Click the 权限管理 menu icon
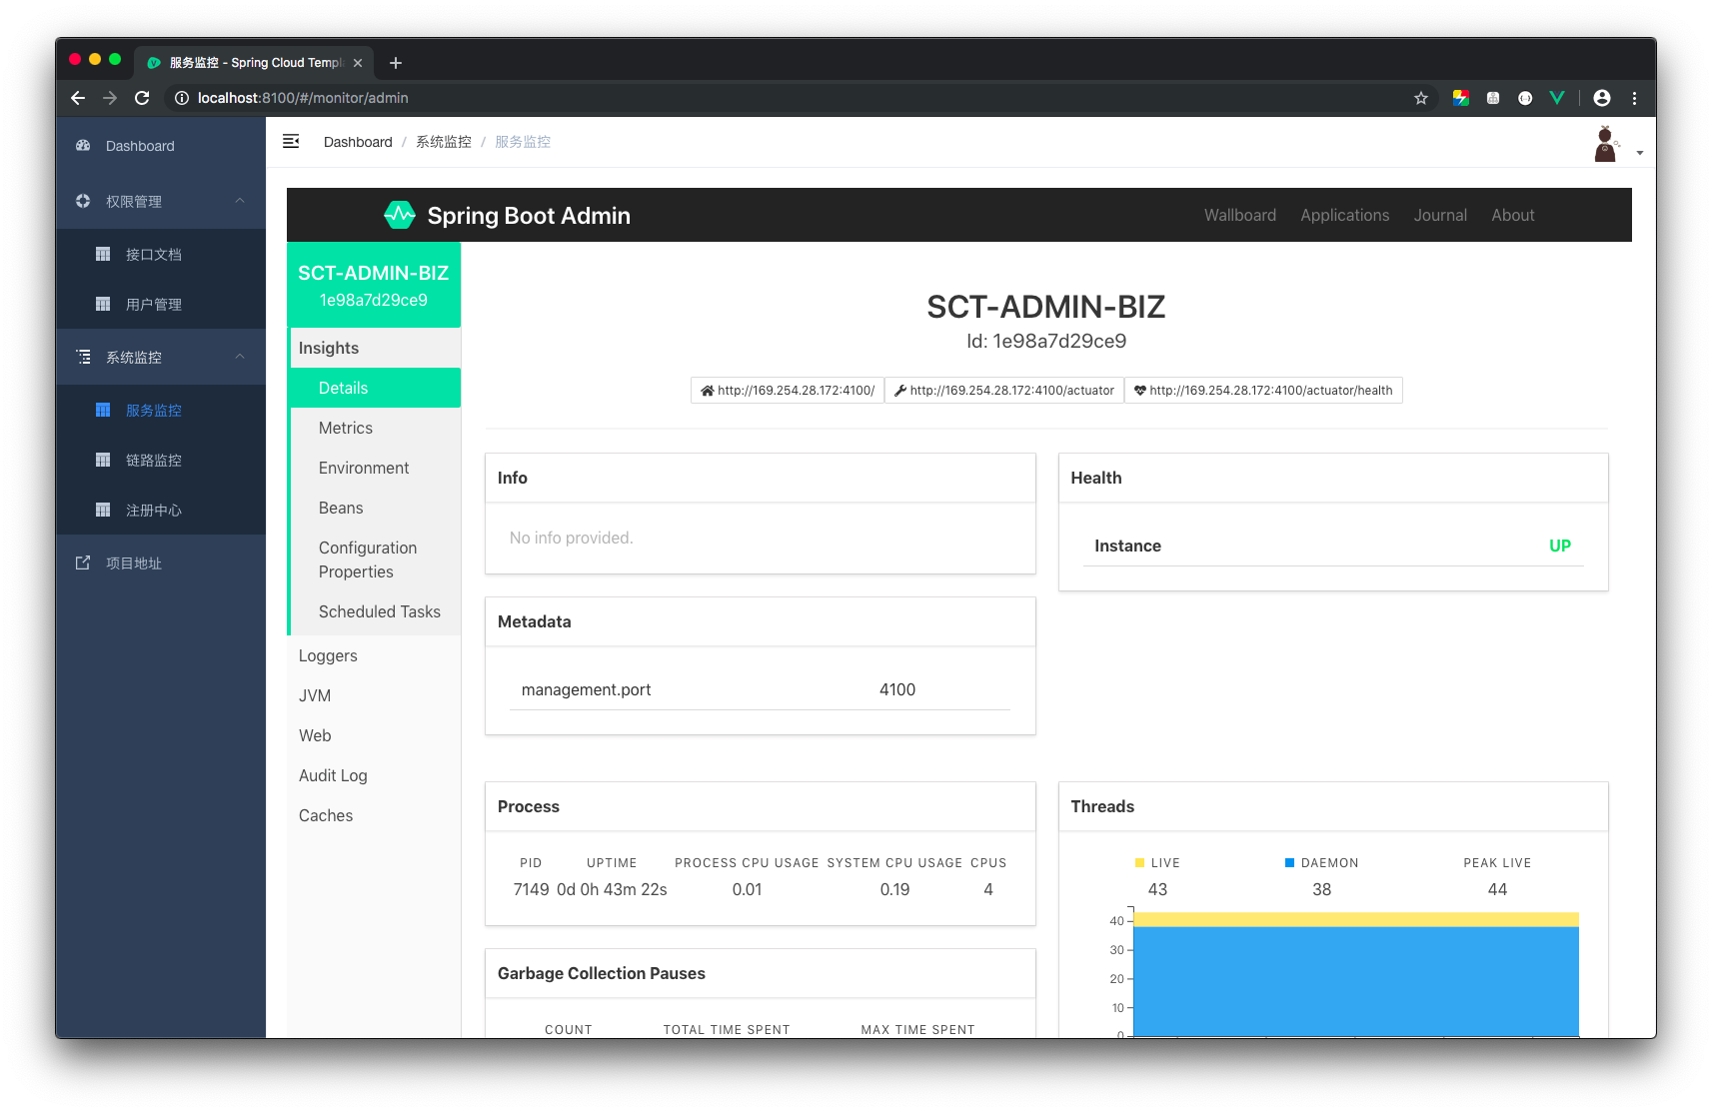This screenshot has width=1712, height=1112. (x=83, y=201)
